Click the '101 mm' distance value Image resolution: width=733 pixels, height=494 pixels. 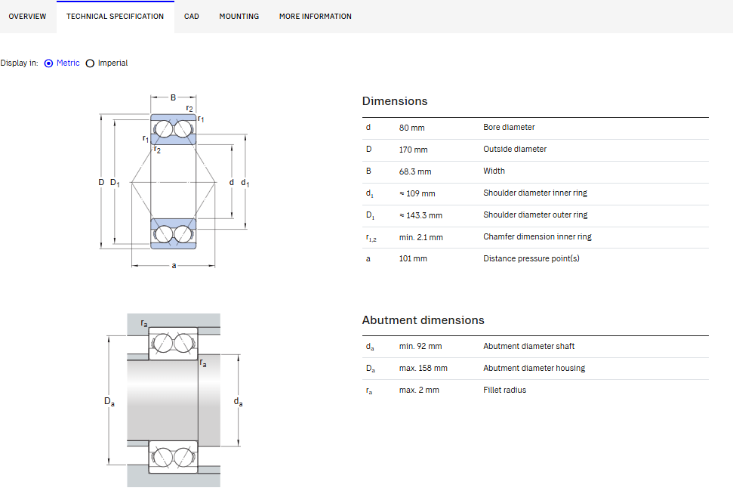click(413, 258)
